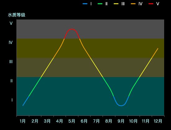
Task: Click the 3月 x-axis label
Action: [x=47, y=121]
